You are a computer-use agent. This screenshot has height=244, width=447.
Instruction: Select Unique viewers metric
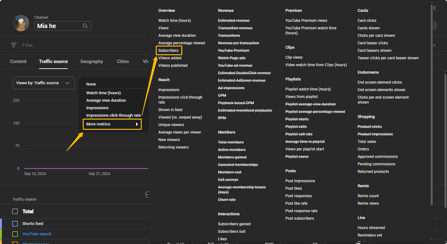171,125
